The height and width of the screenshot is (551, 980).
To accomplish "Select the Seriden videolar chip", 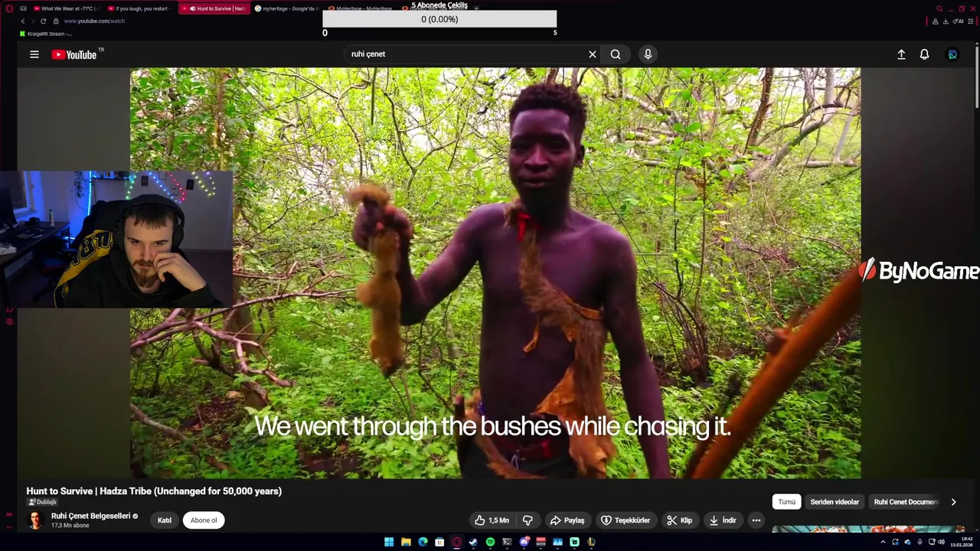I will click(x=835, y=502).
